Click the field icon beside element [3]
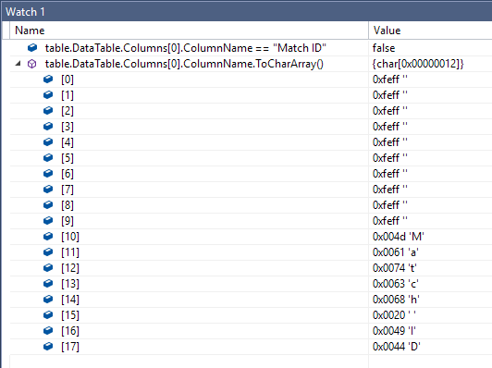 48,126
